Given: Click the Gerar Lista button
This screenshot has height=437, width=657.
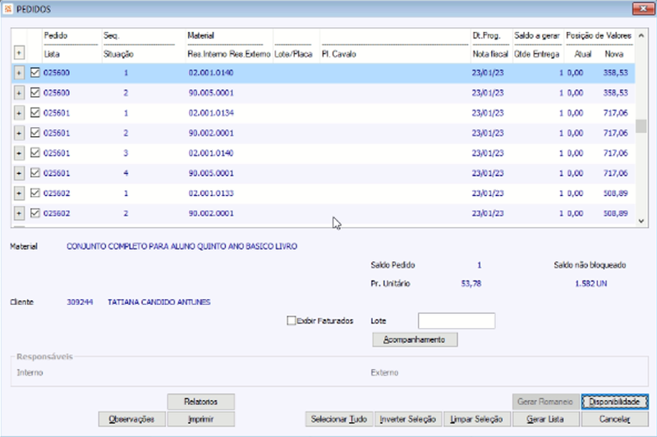Looking at the screenshot, I should pos(545,419).
